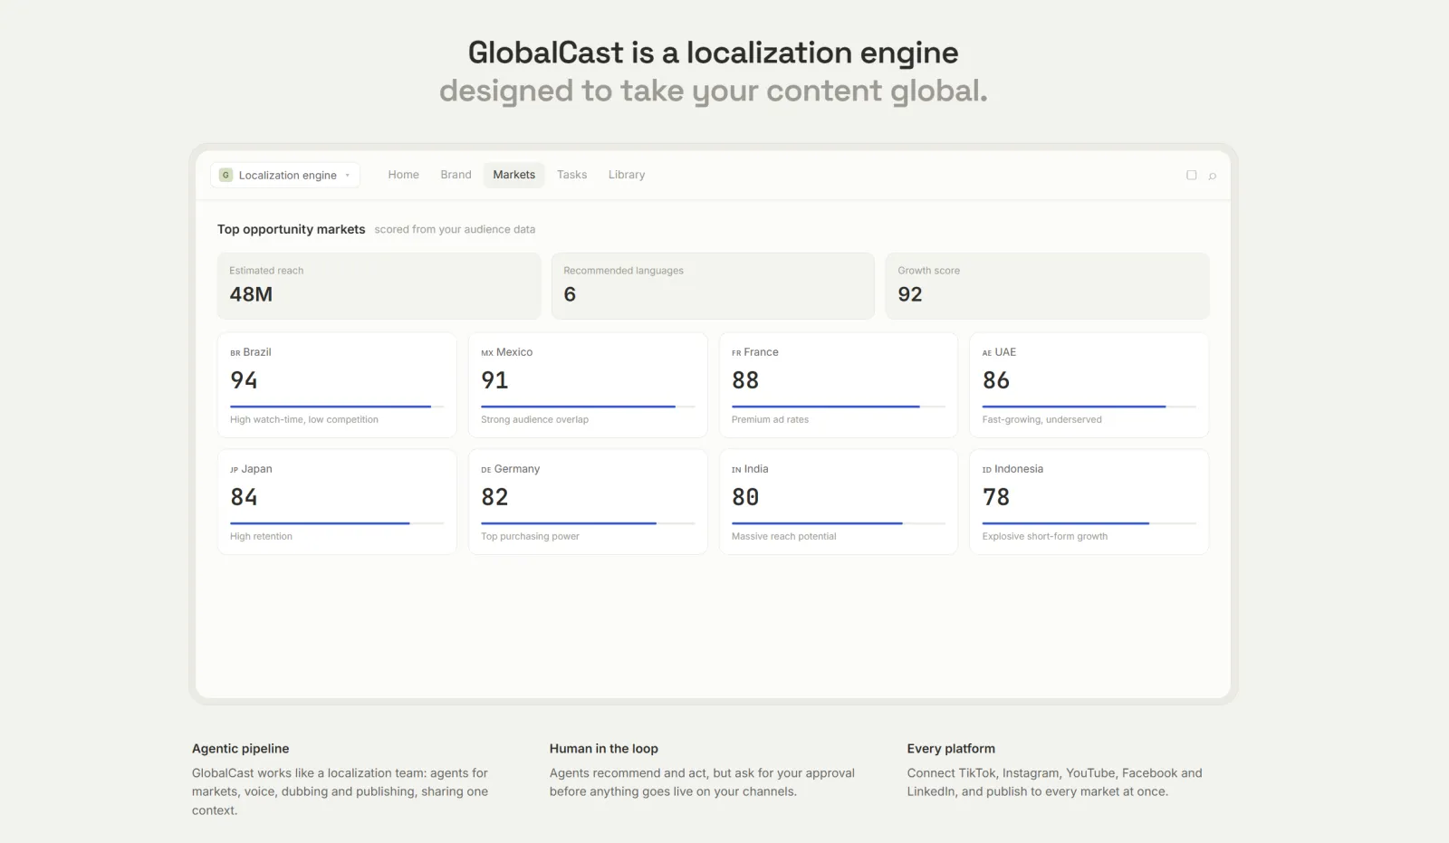Viewport: 1449px width, 843px height.
Task: Click UAE's score value 86
Action: 996,380
